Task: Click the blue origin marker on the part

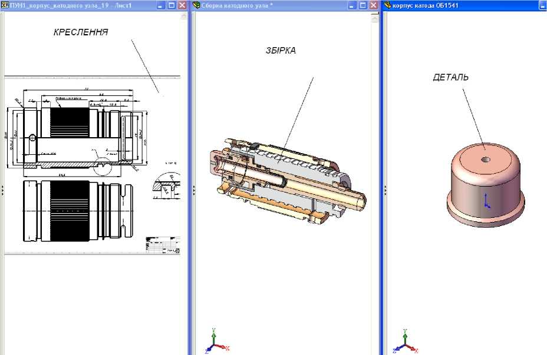Action: (486, 201)
